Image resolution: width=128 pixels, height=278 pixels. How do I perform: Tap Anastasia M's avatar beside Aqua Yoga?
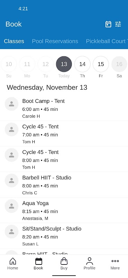(x=11, y=206)
